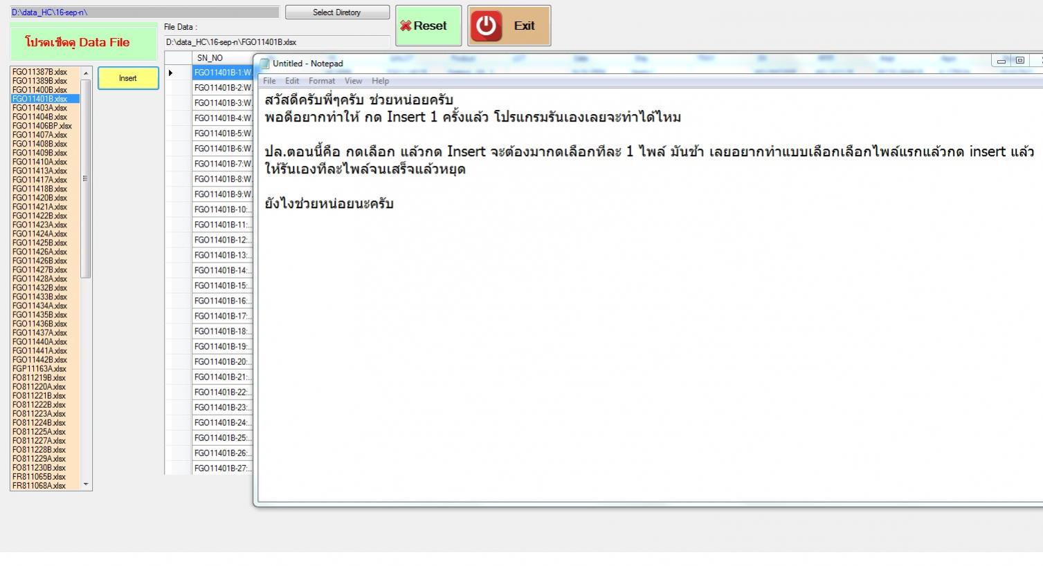Screen dimensions: 1043x566
Task: Click the current row arrow indicator in grid
Action: (x=171, y=73)
